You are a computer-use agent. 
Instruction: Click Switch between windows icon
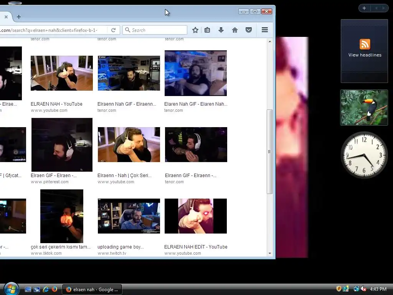pyautogui.click(x=37, y=290)
